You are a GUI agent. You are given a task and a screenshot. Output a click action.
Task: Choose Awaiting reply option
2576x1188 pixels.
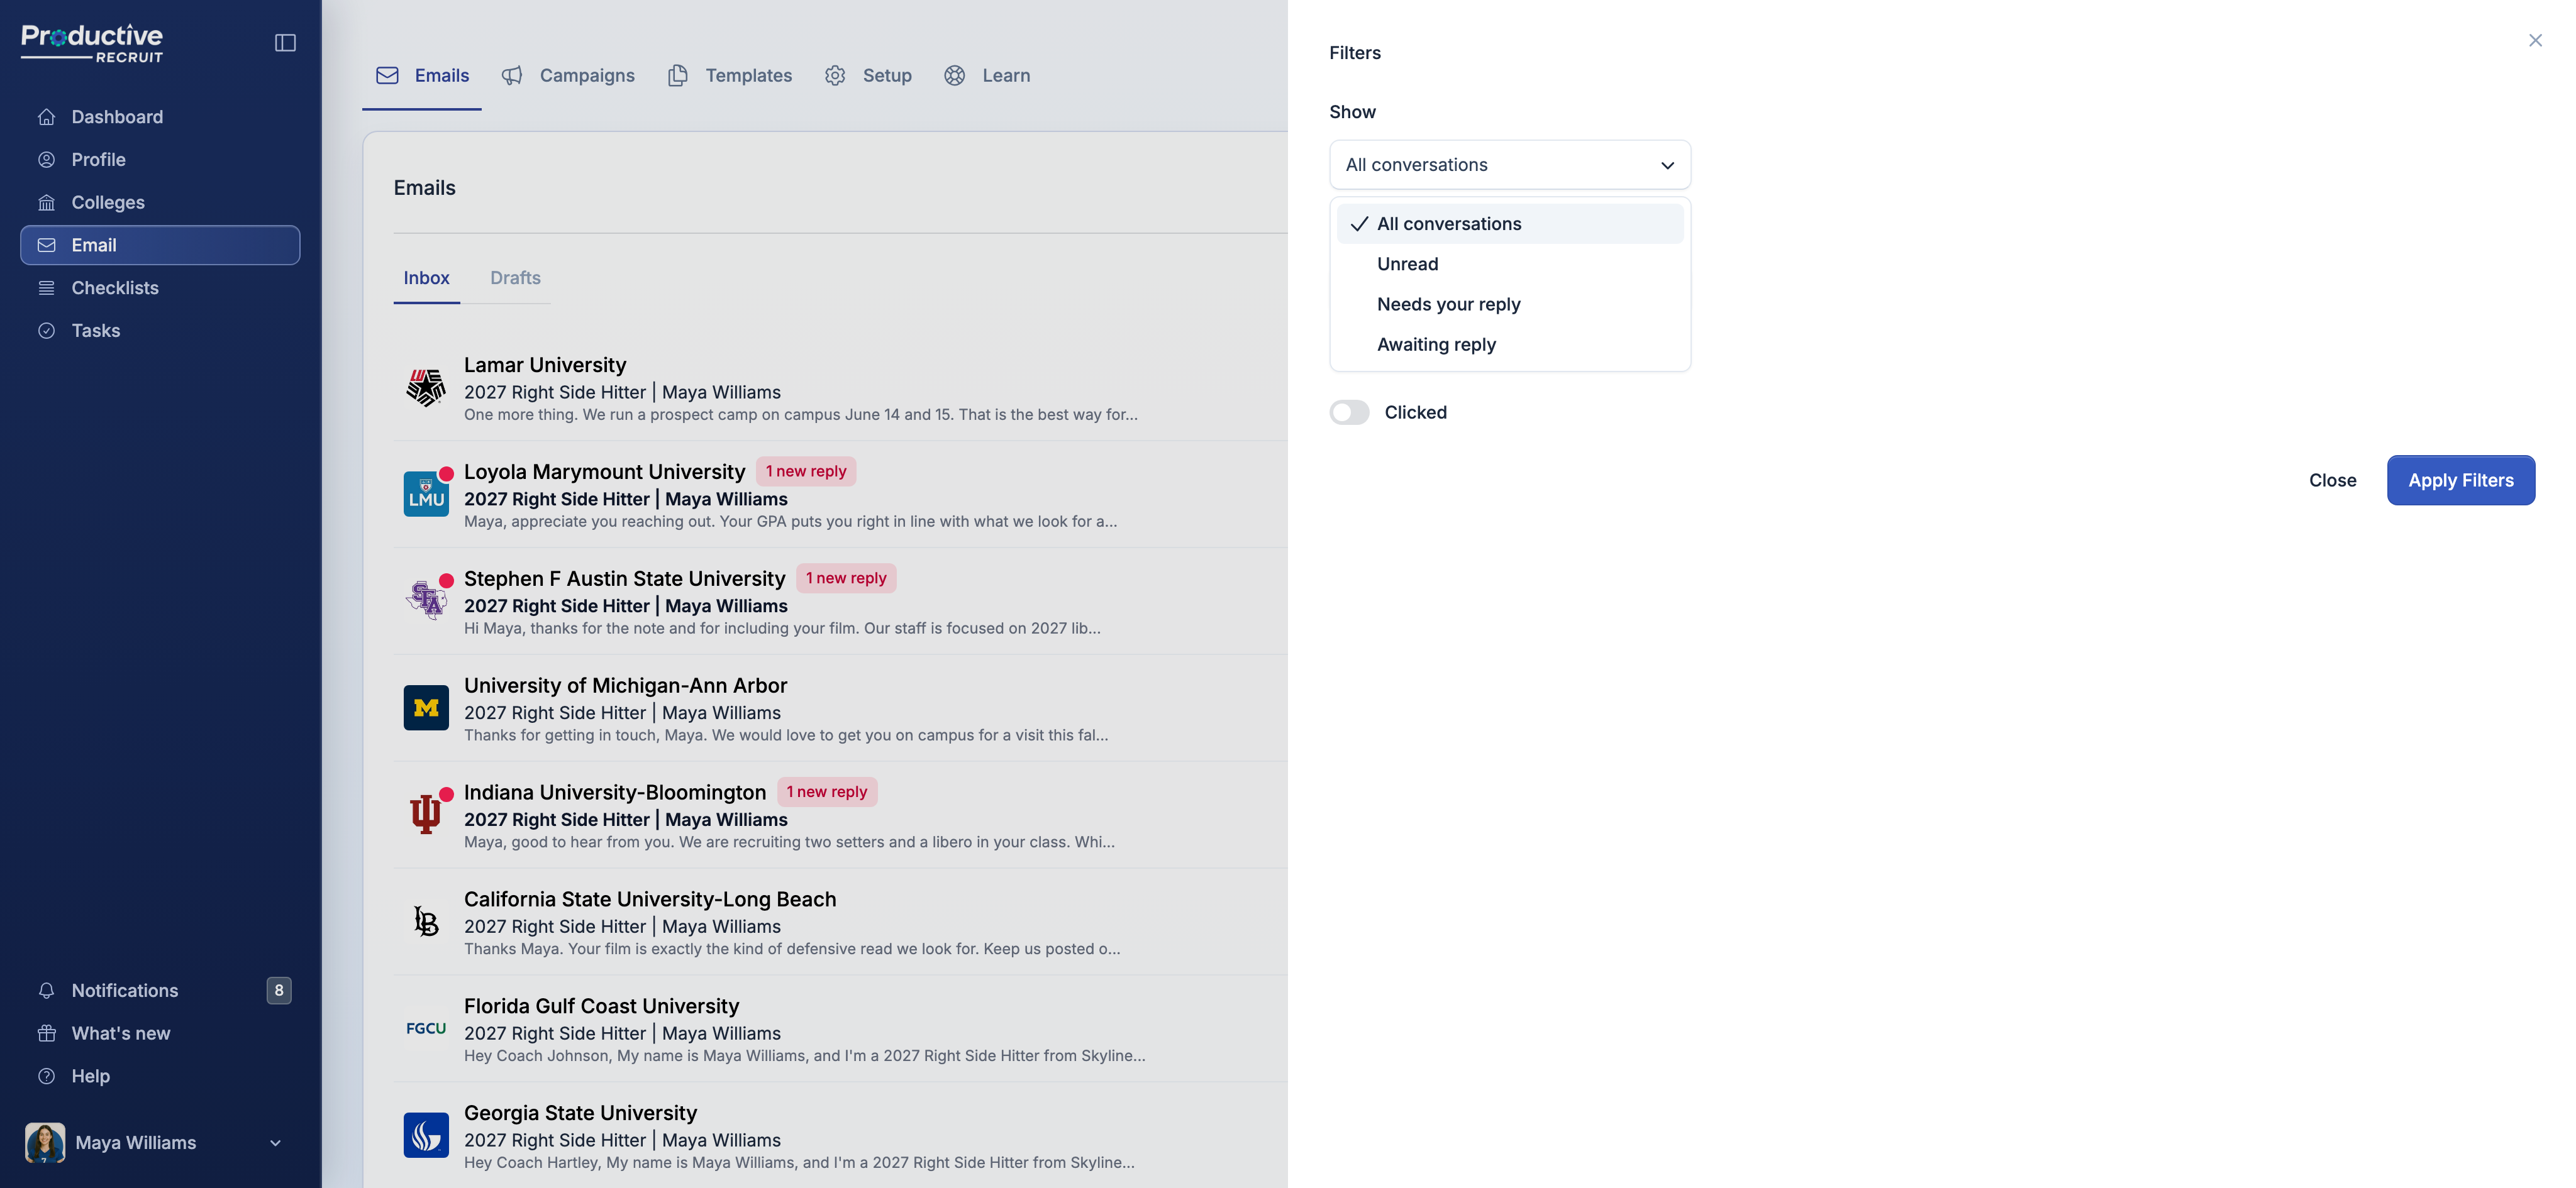pyautogui.click(x=1510, y=344)
